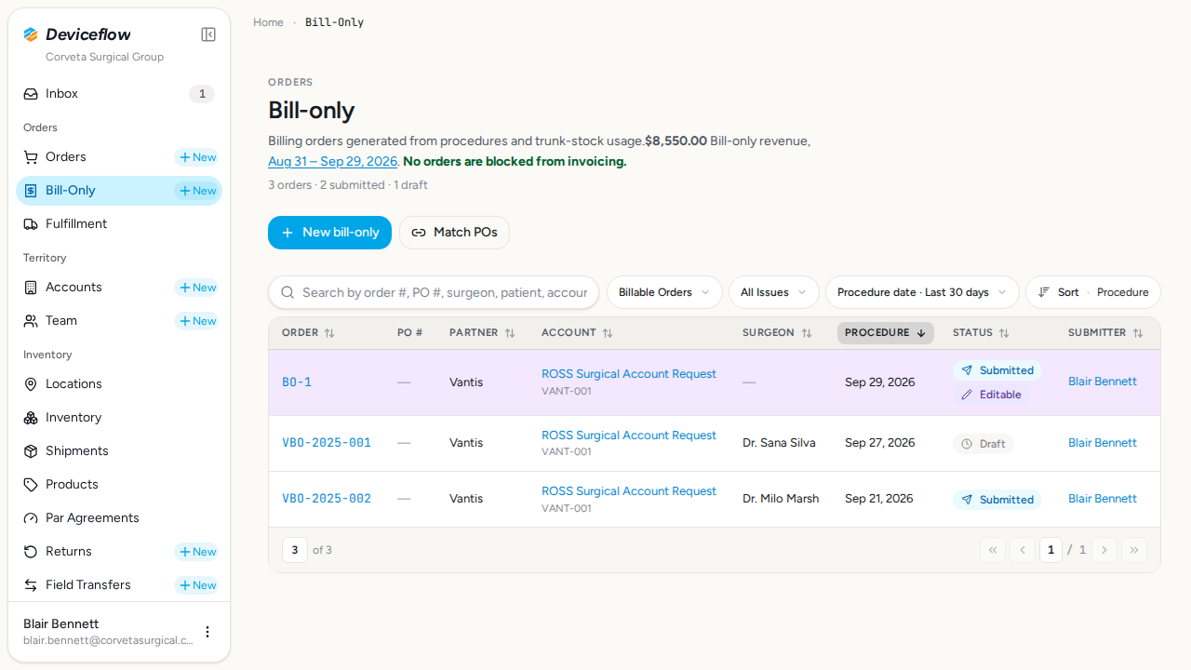Click the Deviceflow logo icon
Screen dimensions: 1191x670
coord(31,34)
